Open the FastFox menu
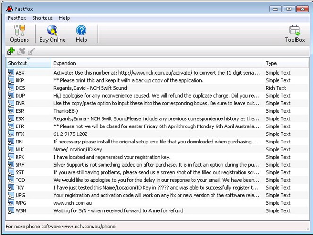The width and height of the screenshot is (313, 235). point(17,18)
